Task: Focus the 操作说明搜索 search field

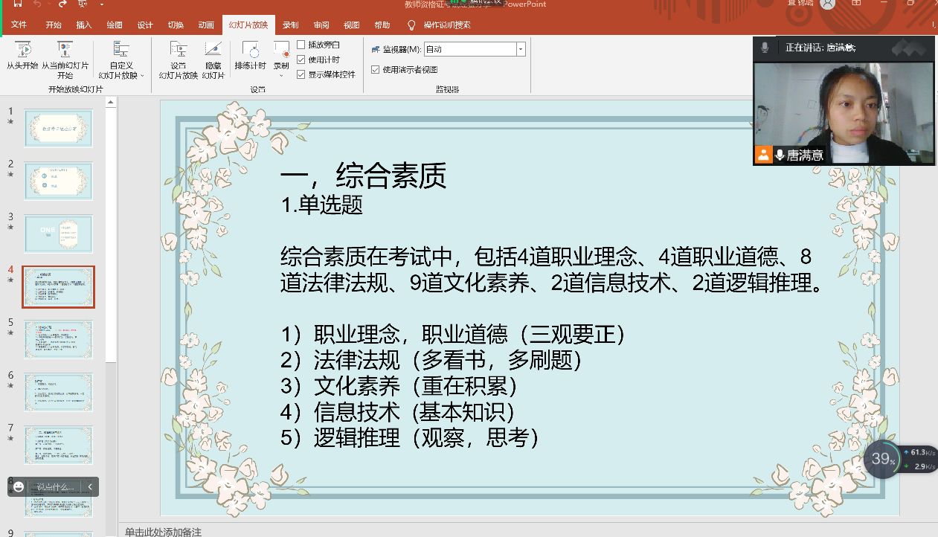Action: (x=447, y=25)
